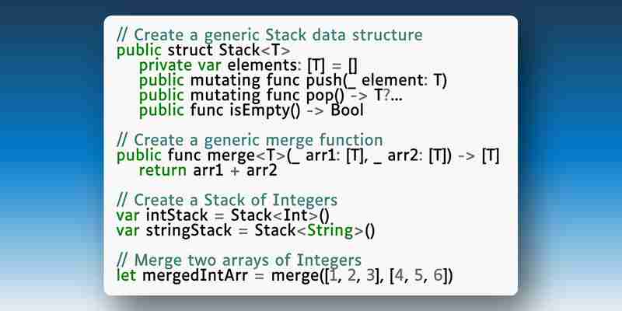
Task: Click the generic merge function comment
Action: pos(250,141)
